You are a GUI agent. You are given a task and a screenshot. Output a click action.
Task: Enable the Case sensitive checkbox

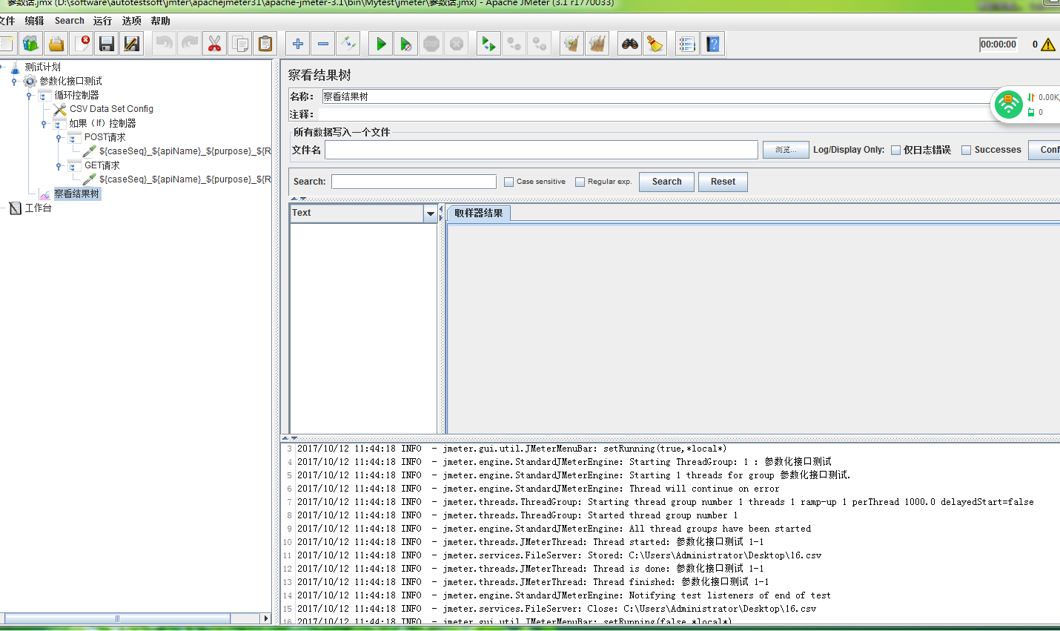(x=509, y=182)
